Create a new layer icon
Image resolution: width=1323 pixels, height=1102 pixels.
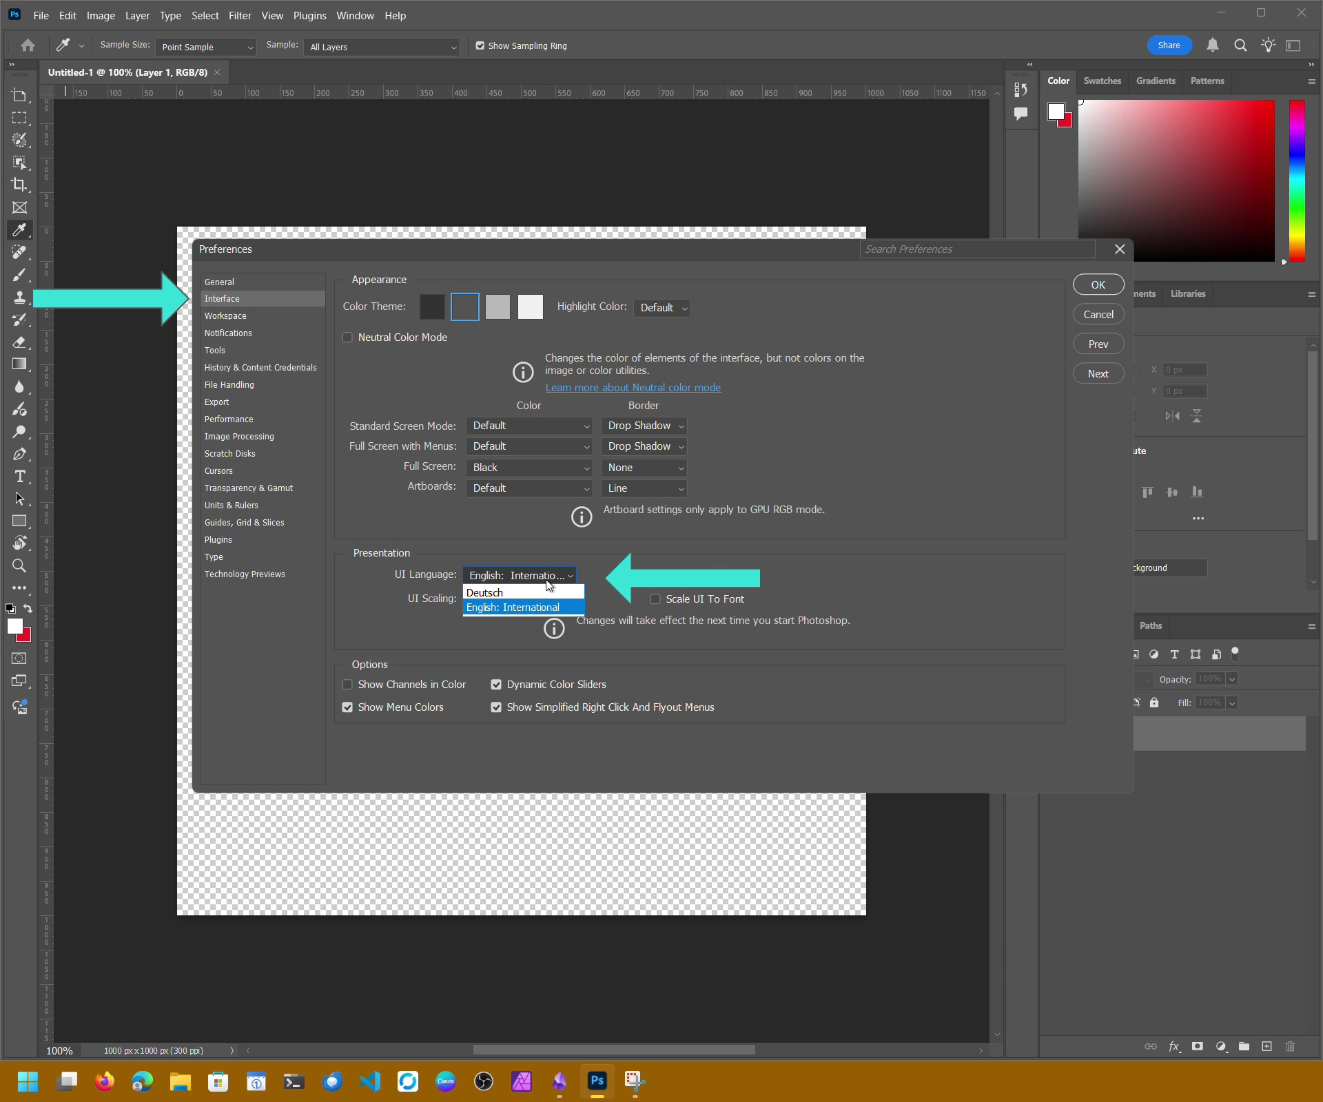[1266, 1046]
